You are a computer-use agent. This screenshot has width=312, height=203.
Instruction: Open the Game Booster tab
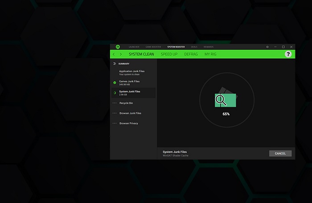point(153,47)
